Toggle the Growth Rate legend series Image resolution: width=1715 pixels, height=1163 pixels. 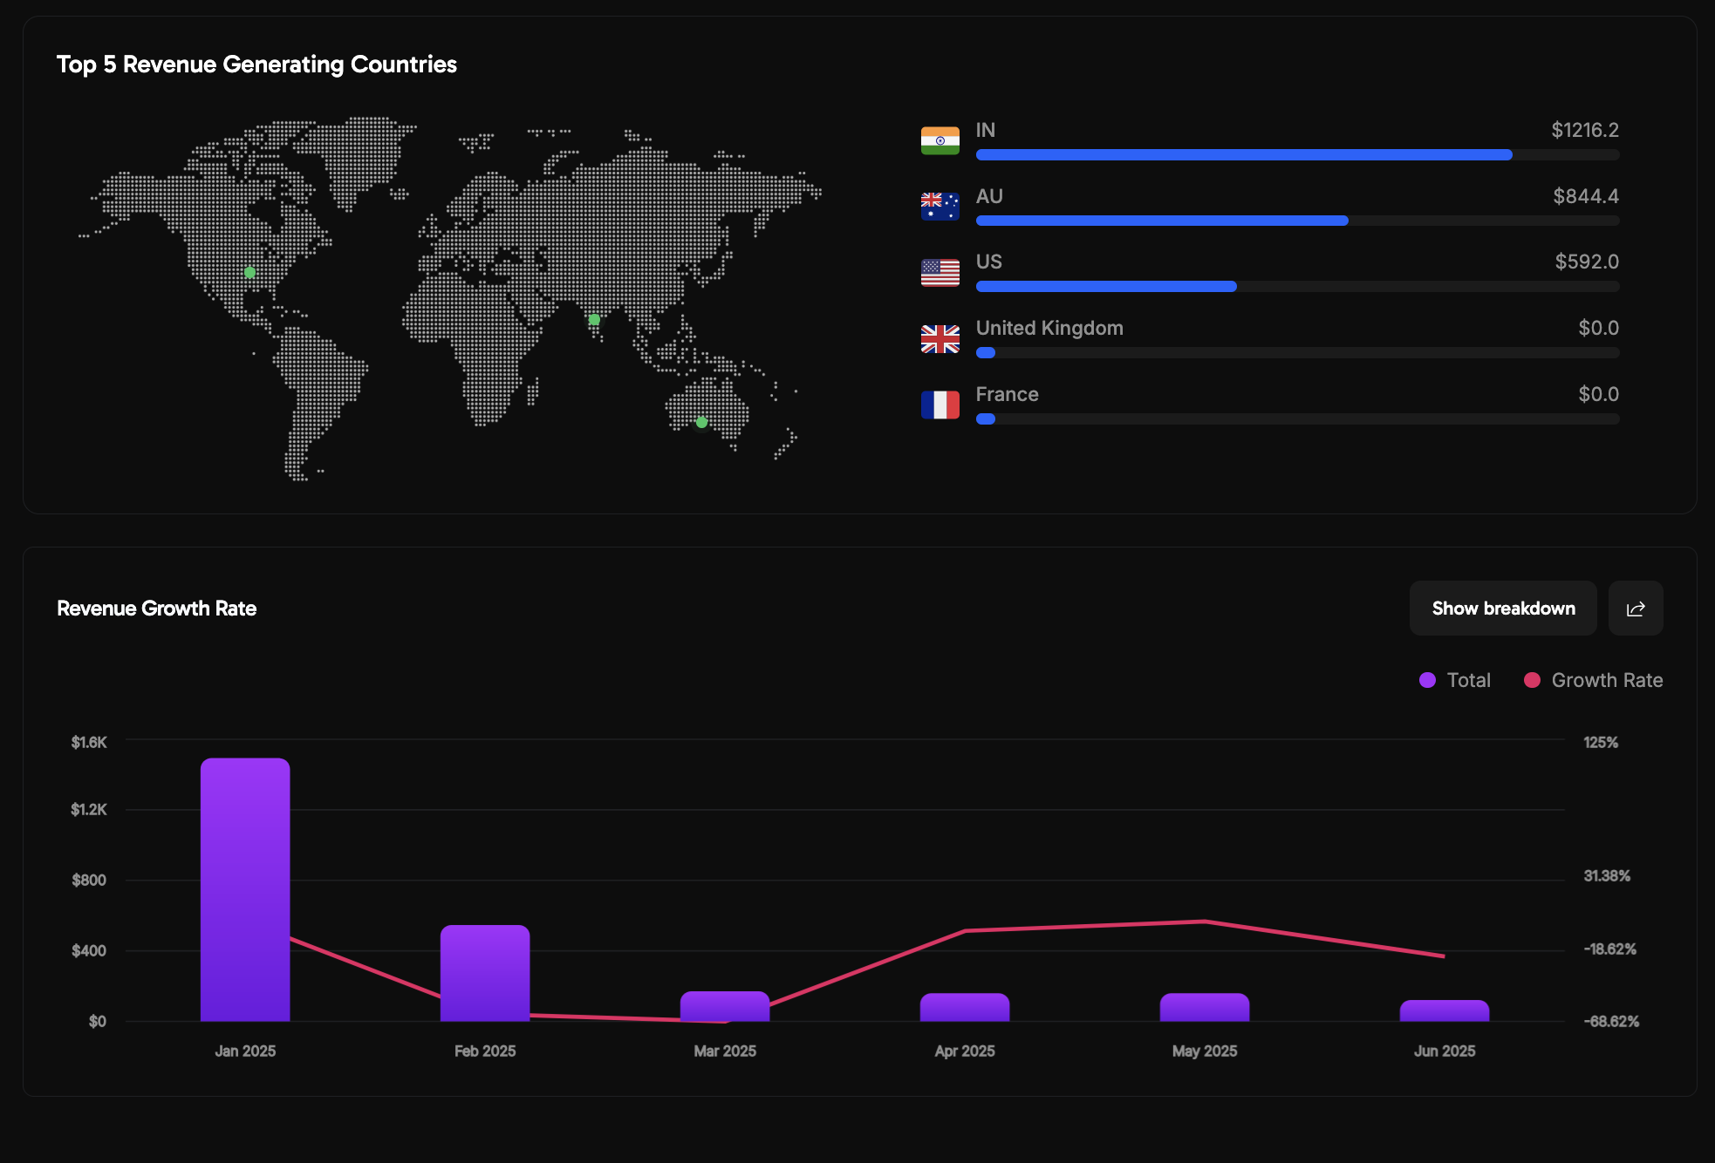point(1593,680)
